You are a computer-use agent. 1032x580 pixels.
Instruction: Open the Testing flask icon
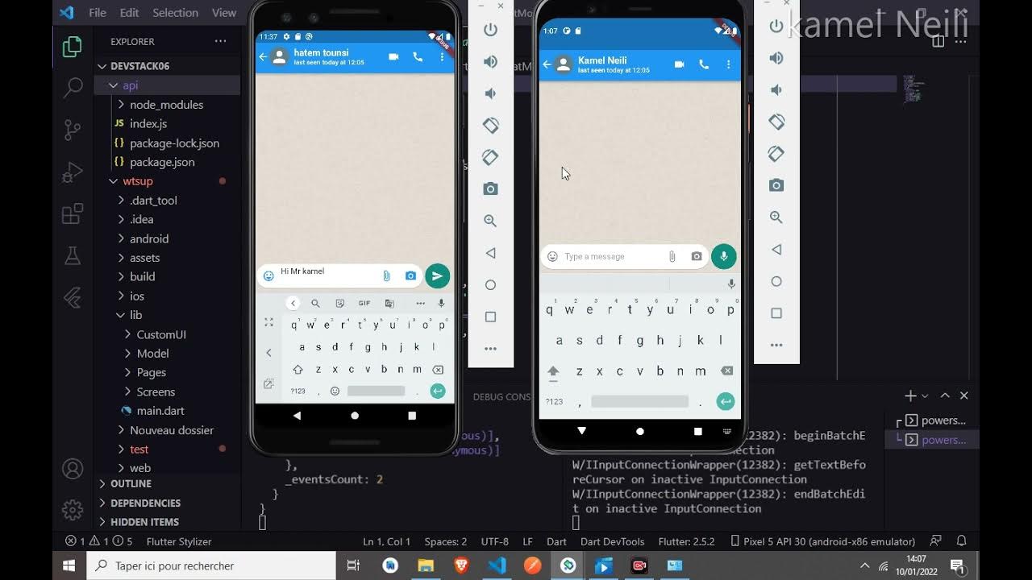73,255
